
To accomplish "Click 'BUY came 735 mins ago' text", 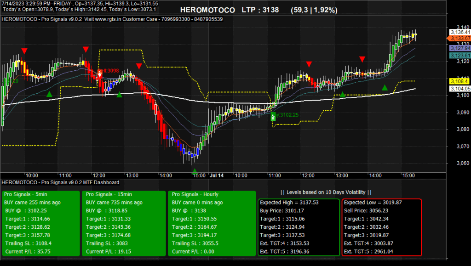I will tap(115, 203).
